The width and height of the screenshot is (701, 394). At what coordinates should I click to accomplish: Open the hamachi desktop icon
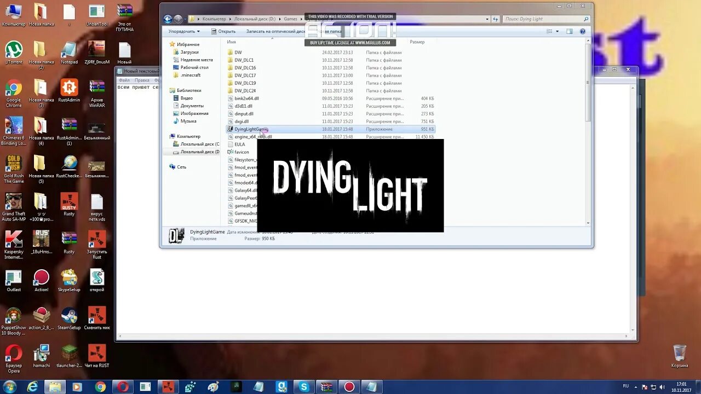pyautogui.click(x=41, y=356)
